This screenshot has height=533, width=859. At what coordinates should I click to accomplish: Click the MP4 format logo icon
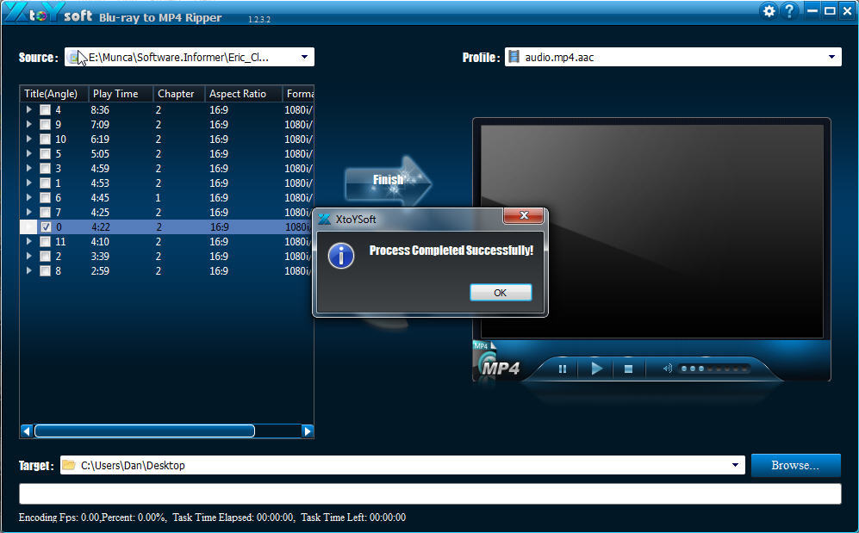tap(496, 363)
